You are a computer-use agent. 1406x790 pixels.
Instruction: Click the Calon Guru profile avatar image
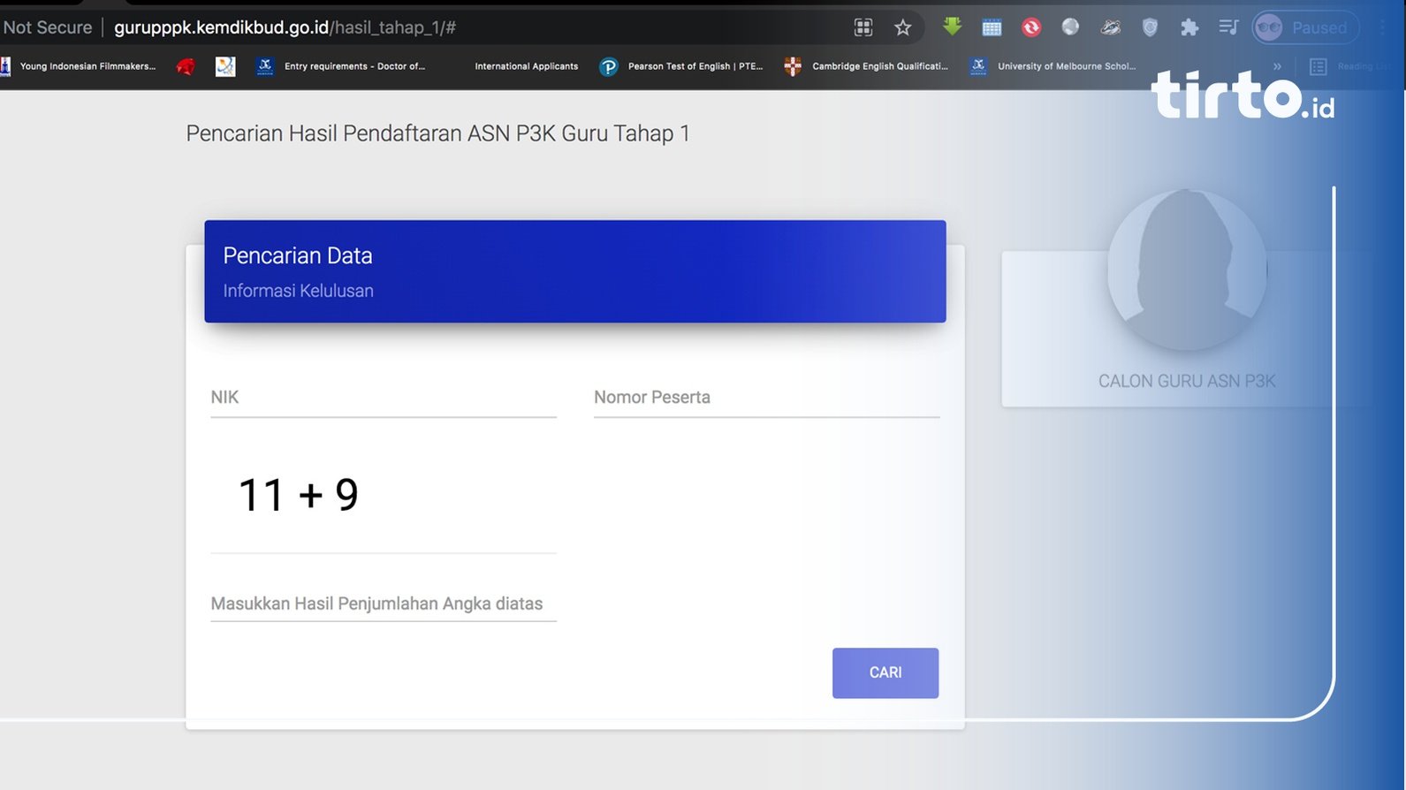(1187, 270)
